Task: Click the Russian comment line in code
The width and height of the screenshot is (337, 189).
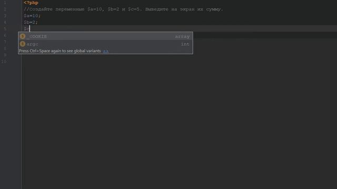Action: click(123, 9)
